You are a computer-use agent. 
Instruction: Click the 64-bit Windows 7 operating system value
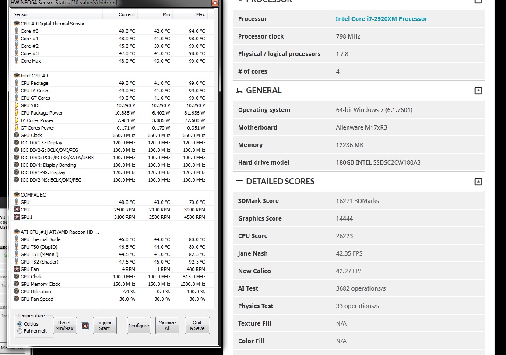tap(374, 110)
